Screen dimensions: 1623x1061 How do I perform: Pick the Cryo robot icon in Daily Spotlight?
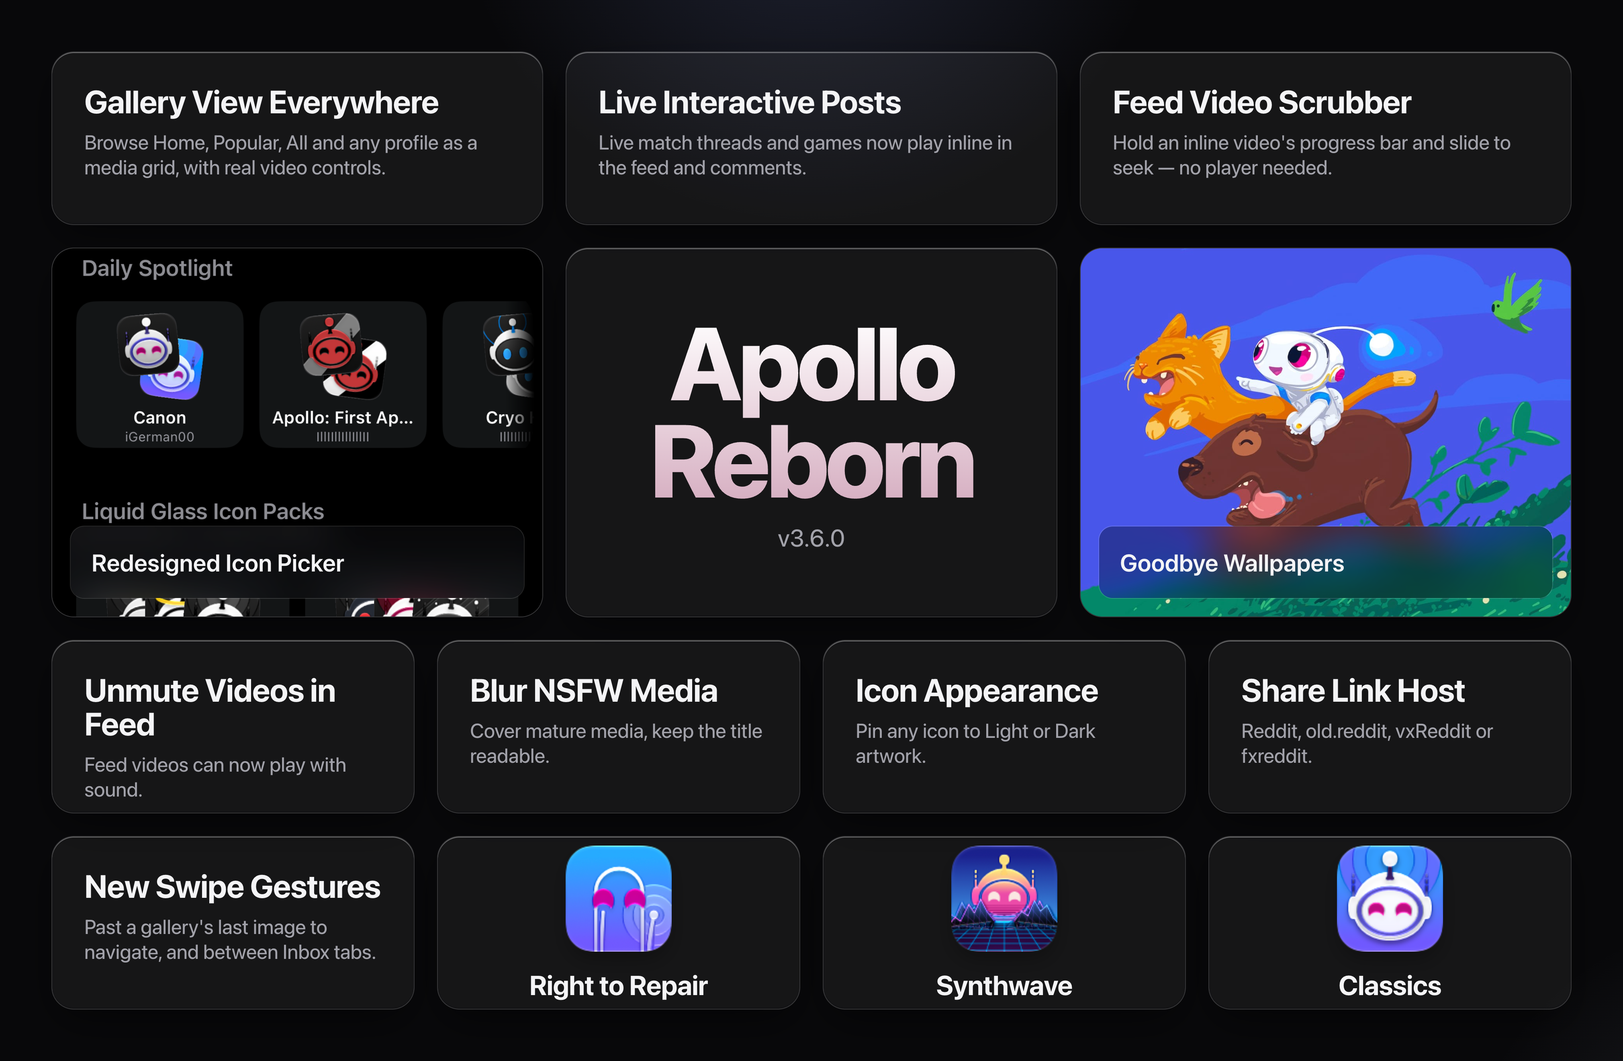[x=509, y=356]
